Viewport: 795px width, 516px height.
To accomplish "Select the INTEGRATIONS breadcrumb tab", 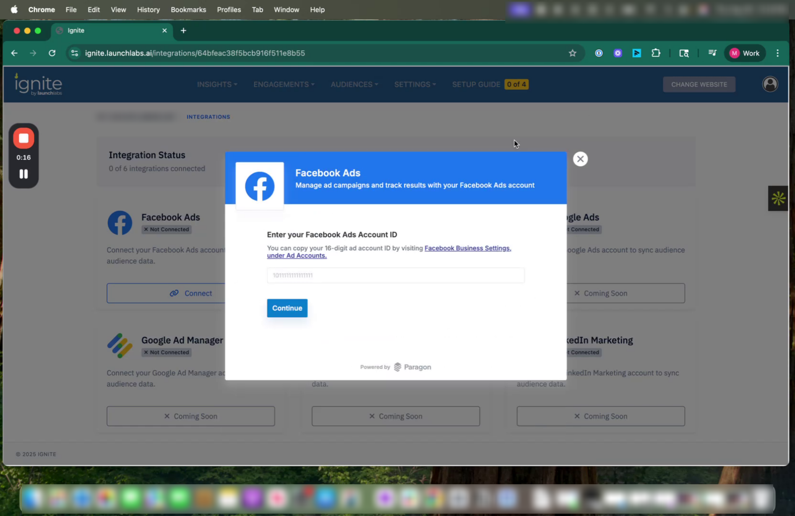I will [208, 117].
